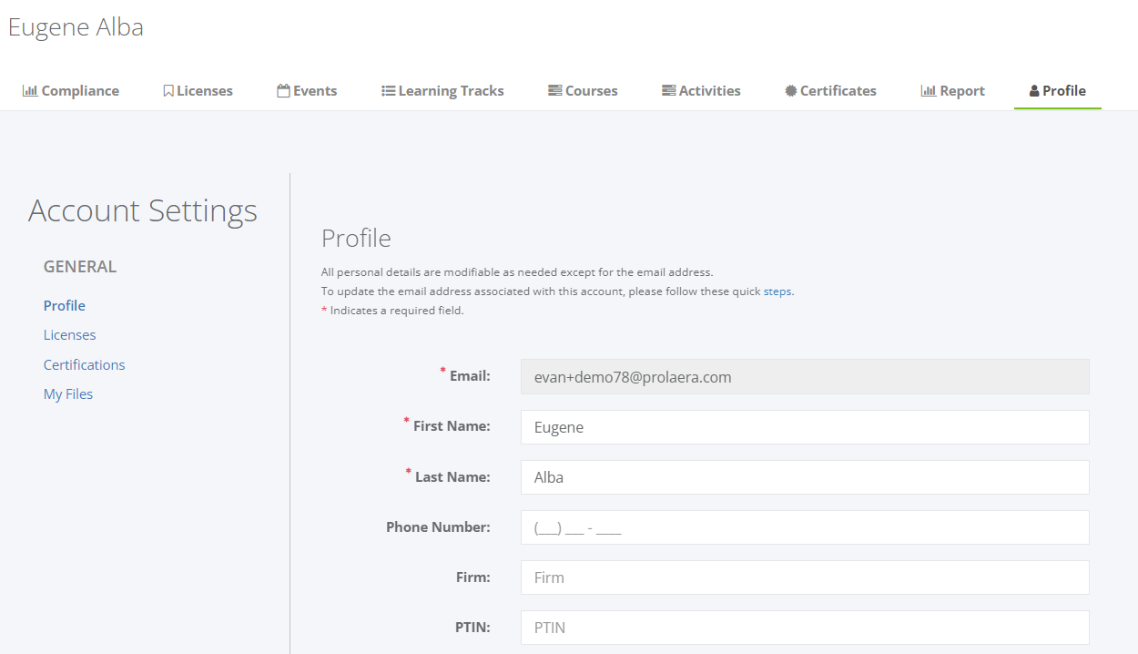Click the 'Phone Number:' label
Screen dimensions: 1138x654
[x=438, y=526]
